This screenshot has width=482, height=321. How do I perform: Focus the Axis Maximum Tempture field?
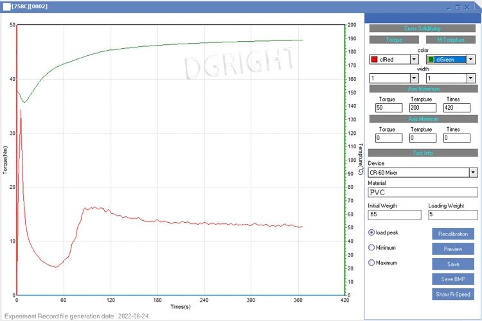point(423,108)
